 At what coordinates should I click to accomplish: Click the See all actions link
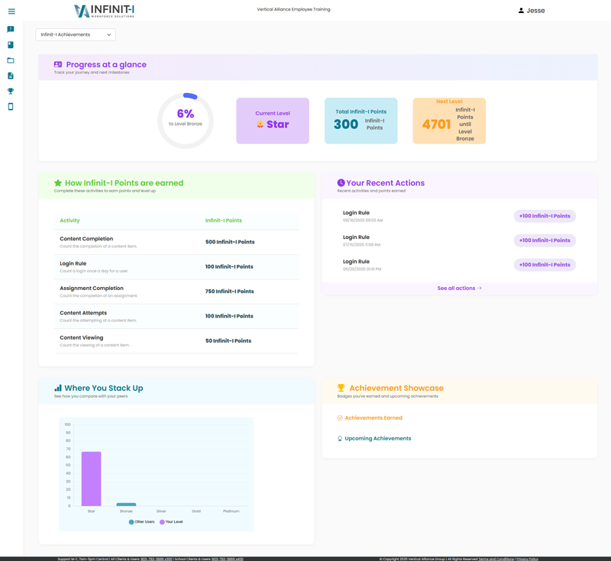(x=459, y=289)
